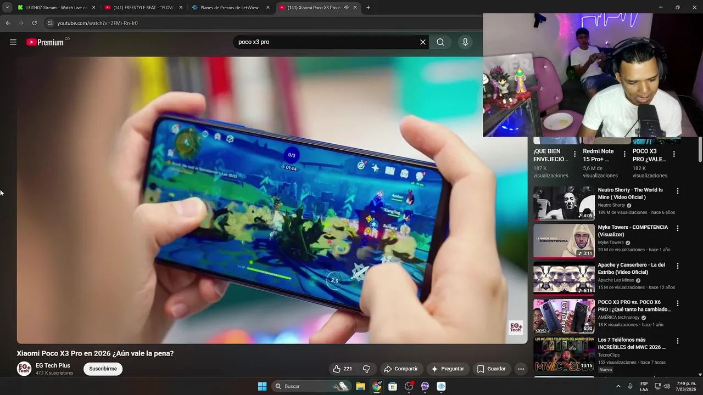Open options menu for POCO X3 PRO vs X6 video
This screenshot has width=703, height=395.
click(x=678, y=303)
